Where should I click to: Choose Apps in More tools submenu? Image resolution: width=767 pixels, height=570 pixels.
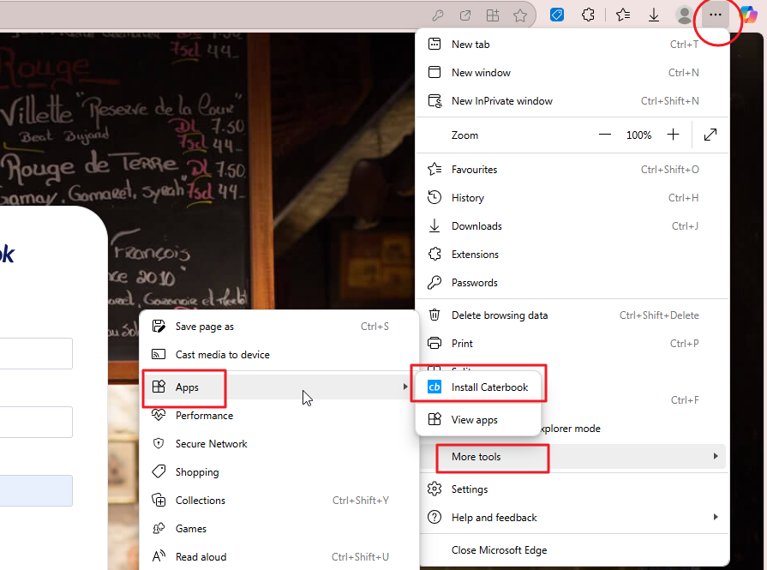[279, 387]
